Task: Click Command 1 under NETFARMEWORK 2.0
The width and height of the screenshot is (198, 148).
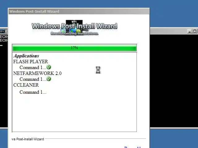Action: [33, 79]
